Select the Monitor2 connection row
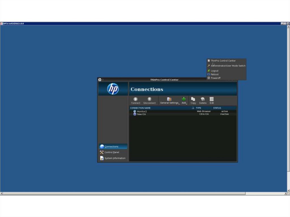Image resolution: width=290 pixels, height=217 pixels. coord(183,111)
